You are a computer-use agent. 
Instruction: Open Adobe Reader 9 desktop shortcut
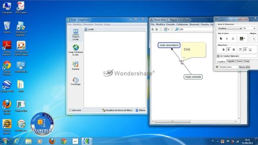click(7, 48)
